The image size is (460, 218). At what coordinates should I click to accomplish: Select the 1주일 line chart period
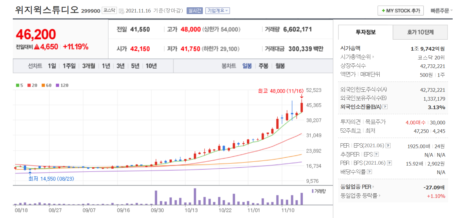[x=69, y=66]
